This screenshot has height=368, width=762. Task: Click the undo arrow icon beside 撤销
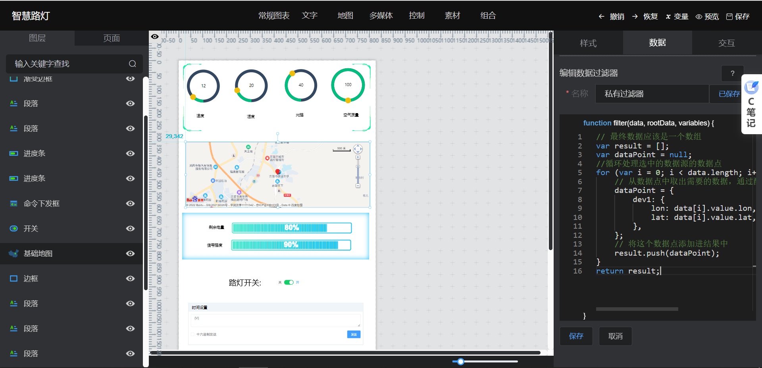click(601, 16)
